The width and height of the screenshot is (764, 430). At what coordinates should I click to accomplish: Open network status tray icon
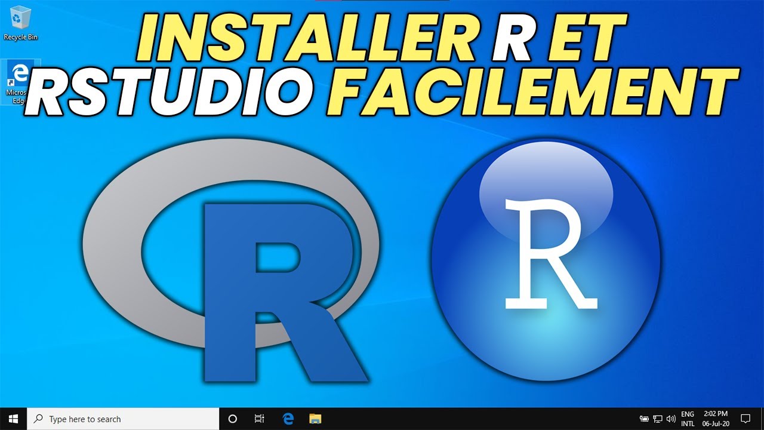pos(658,419)
